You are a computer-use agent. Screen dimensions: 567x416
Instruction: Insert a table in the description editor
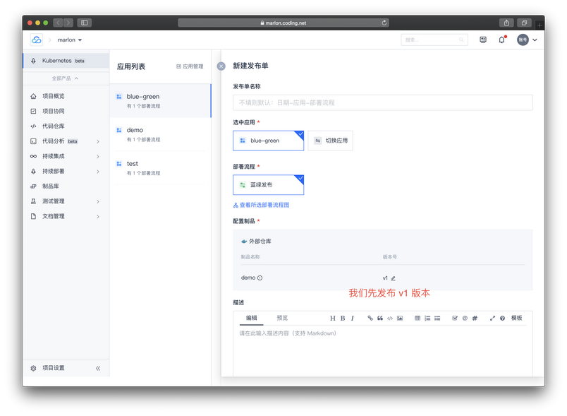pyautogui.click(x=417, y=319)
